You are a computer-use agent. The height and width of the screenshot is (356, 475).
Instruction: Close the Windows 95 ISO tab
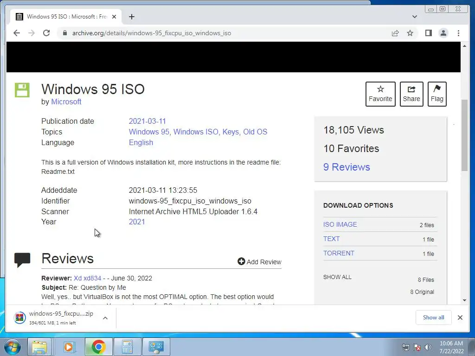pos(114,17)
